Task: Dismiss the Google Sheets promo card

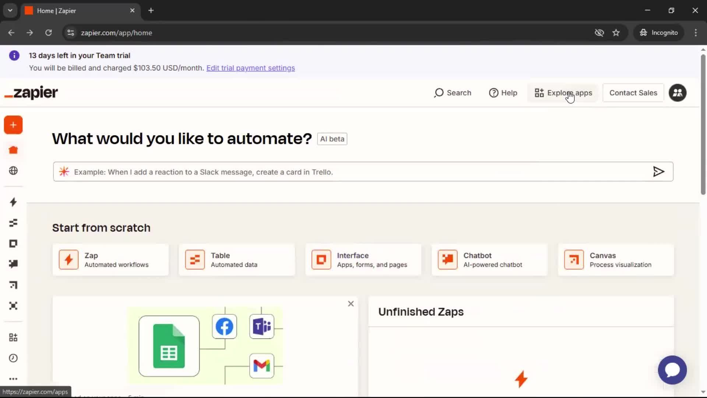Action: [x=351, y=304]
